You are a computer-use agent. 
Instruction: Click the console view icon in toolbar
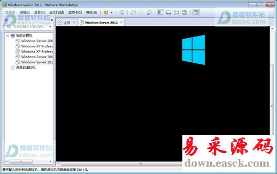tap(196, 12)
